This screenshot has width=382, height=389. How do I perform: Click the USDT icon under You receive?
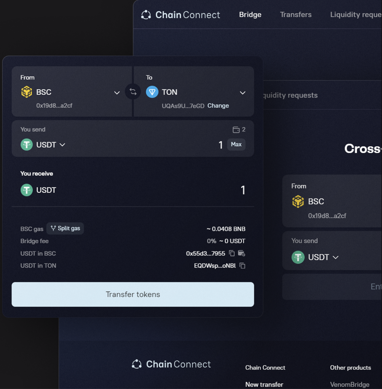[26, 190]
